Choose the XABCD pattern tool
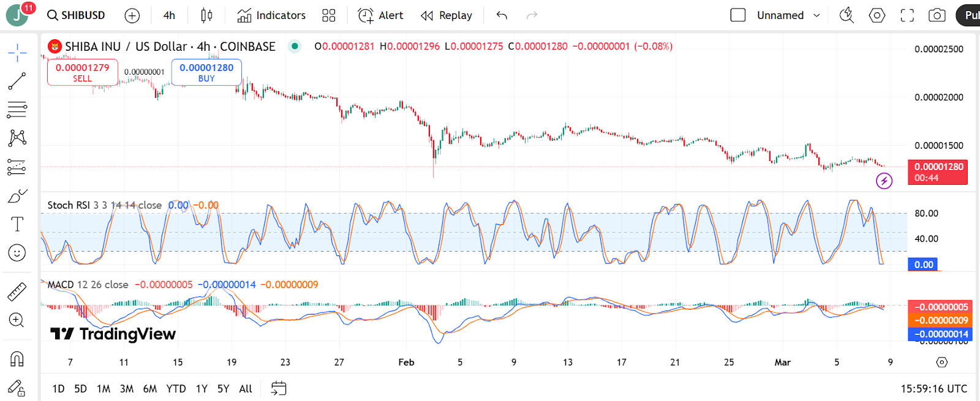 coord(17,138)
